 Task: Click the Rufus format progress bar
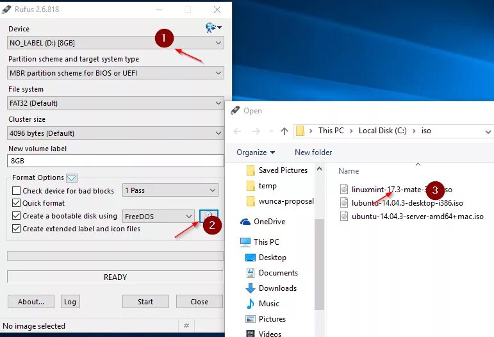tap(115, 256)
